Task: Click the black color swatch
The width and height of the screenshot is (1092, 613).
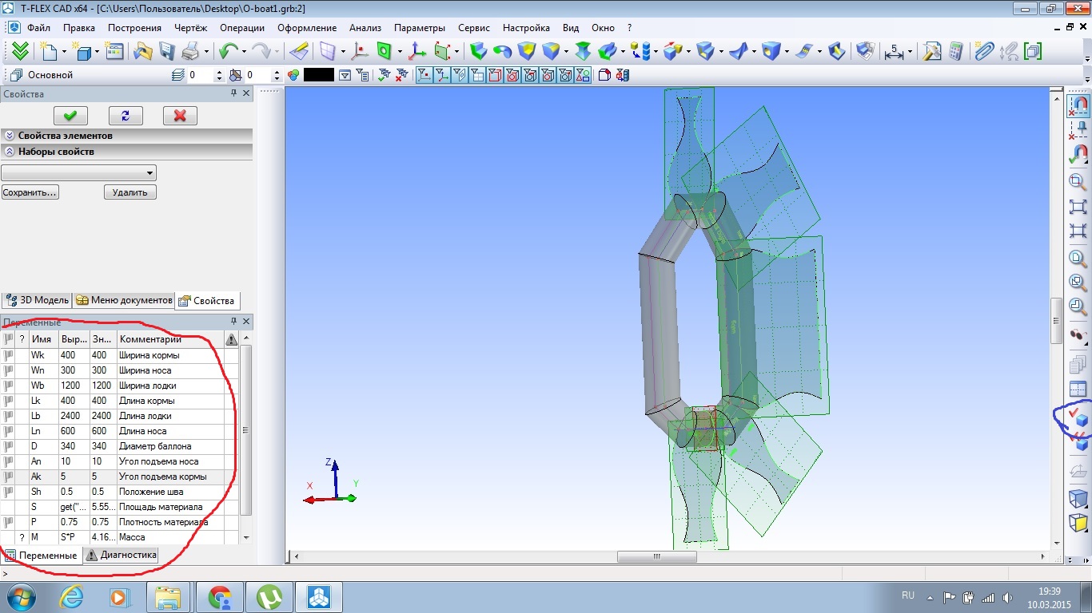Action: tap(319, 75)
